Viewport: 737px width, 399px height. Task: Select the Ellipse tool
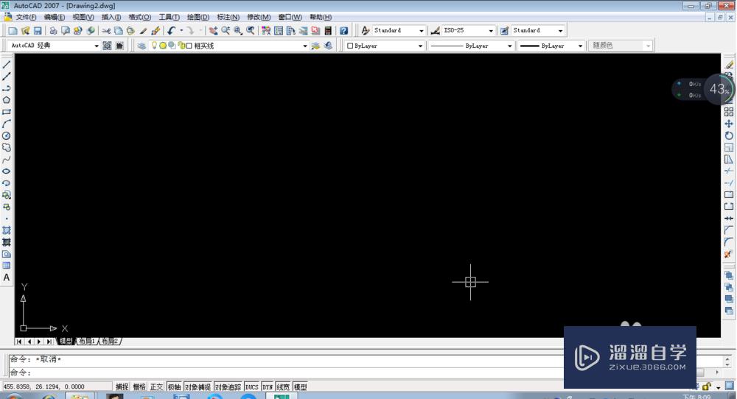pos(7,172)
